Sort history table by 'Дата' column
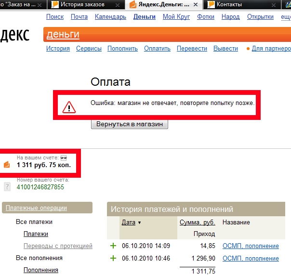 [129, 222]
